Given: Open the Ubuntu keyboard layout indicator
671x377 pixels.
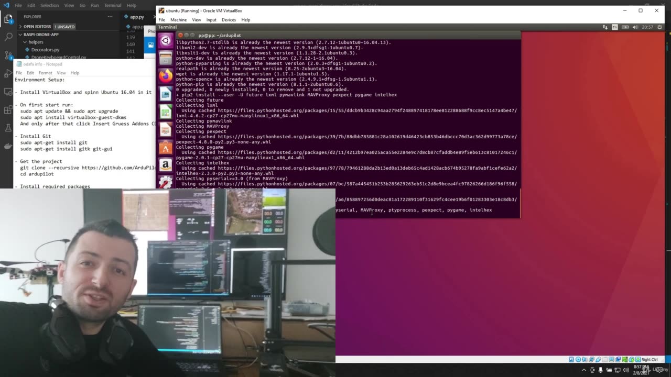Looking at the screenshot, I should click(615, 27).
